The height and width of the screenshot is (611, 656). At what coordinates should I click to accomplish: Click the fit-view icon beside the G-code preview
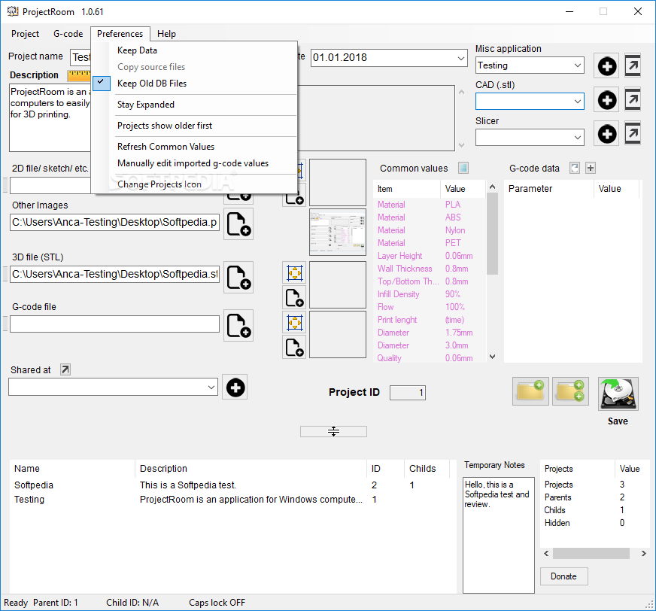point(295,323)
